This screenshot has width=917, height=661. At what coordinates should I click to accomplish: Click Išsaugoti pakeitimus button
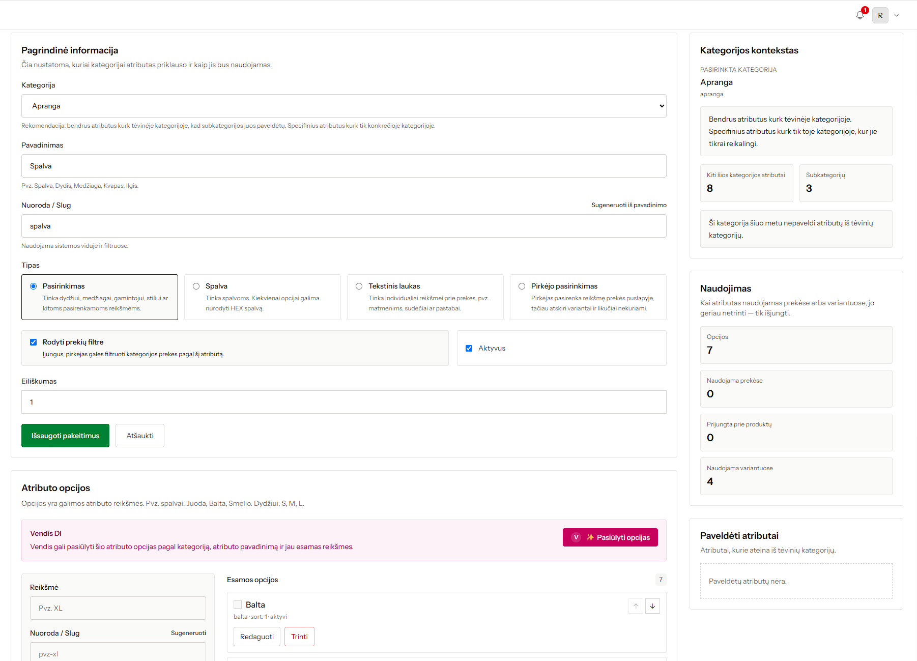65,436
